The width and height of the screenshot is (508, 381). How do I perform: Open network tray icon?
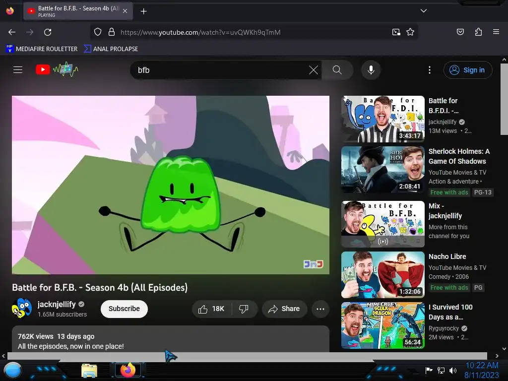441,370
